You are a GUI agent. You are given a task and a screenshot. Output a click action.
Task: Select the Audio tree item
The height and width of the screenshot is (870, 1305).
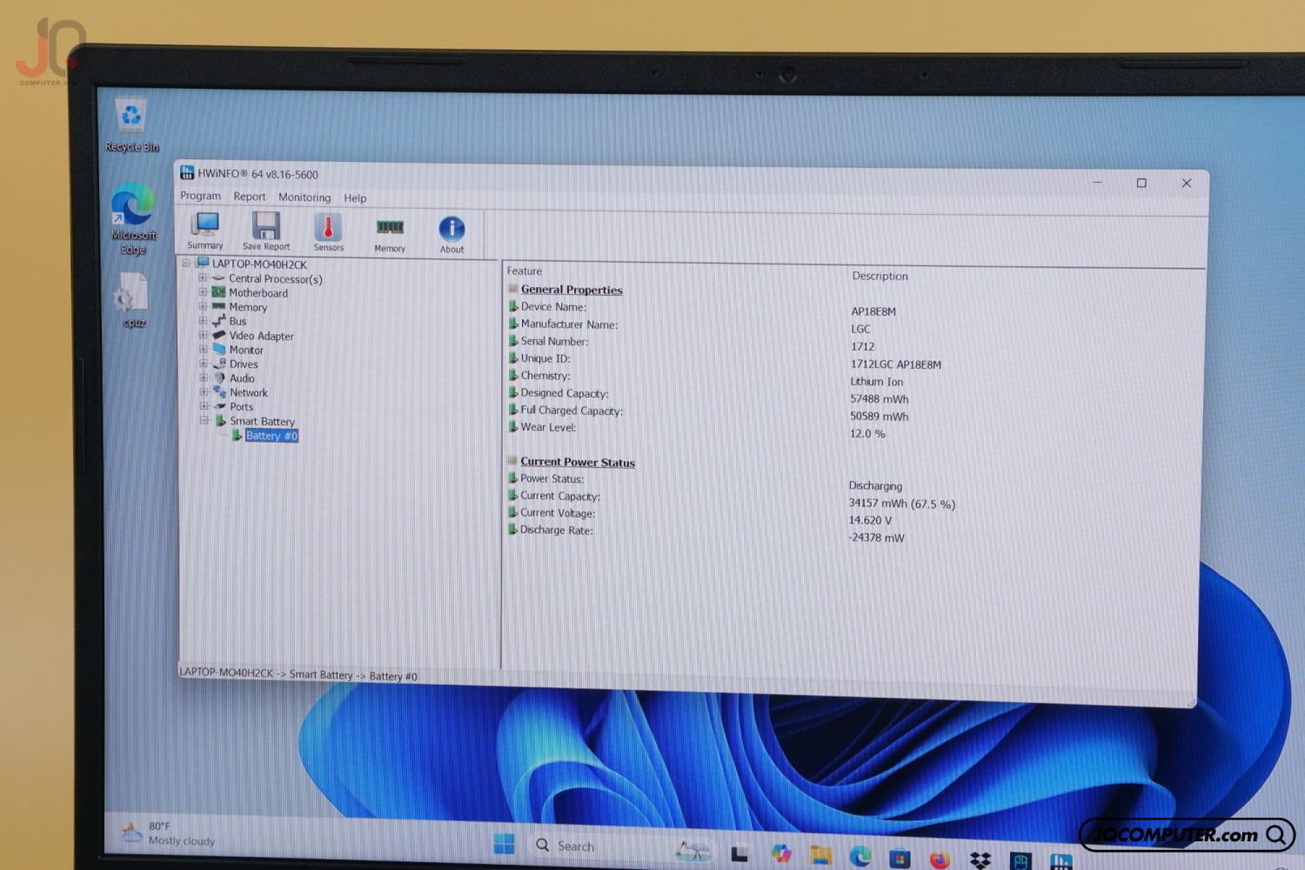point(242,378)
